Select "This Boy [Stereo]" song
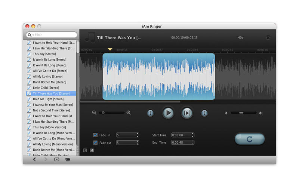The width and height of the screenshot is (299, 187). pyautogui.click(x=51, y=54)
